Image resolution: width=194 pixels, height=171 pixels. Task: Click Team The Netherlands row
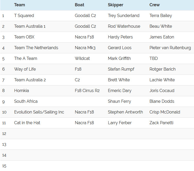tap(36, 48)
